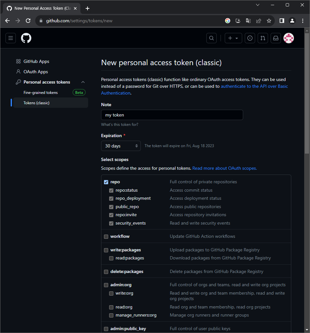Enable the read:org checkbox
Screen dimensions: 310x333
pyautogui.click(x=111, y=307)
